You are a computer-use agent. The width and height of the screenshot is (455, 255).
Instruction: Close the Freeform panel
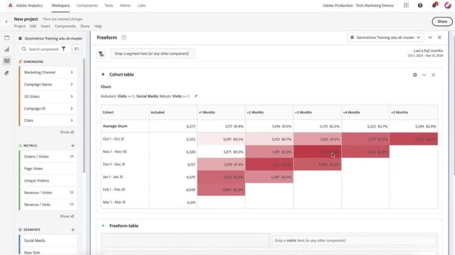[439, 38]
